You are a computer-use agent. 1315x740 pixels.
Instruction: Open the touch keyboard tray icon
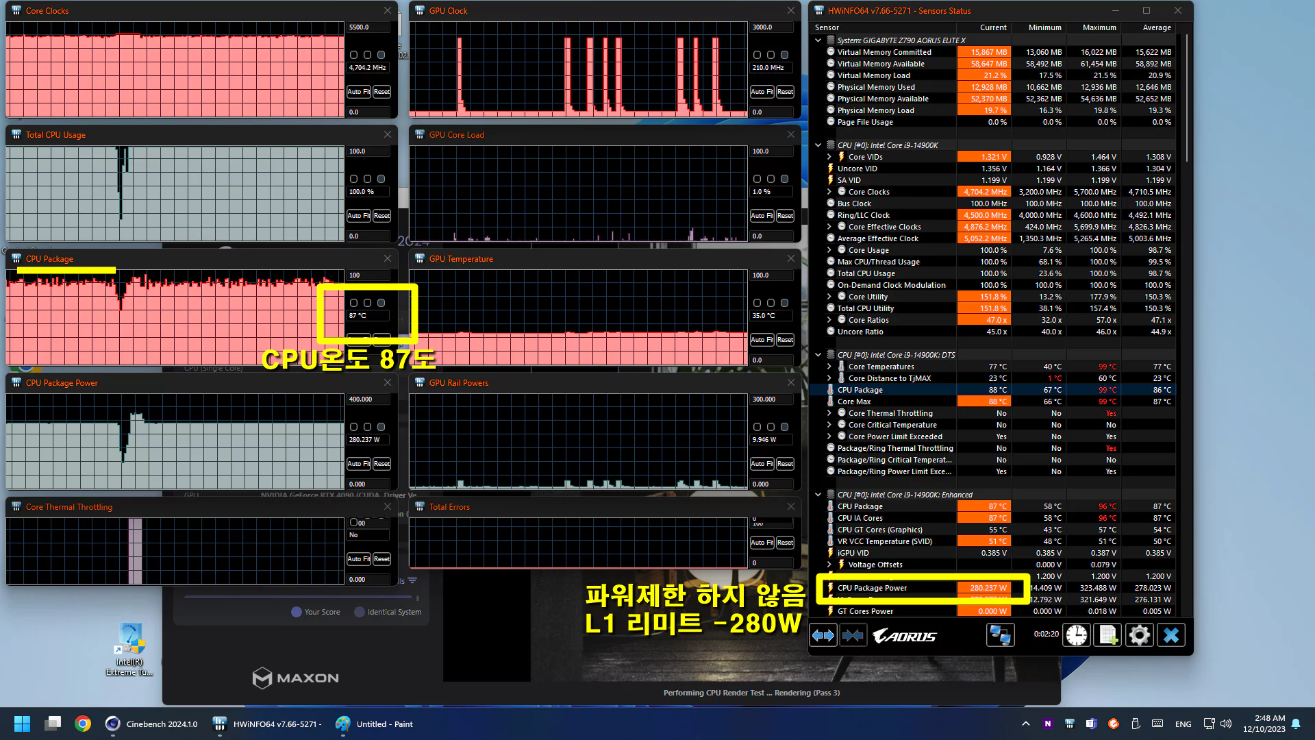pyautogui.click(x=1157, y=724)
